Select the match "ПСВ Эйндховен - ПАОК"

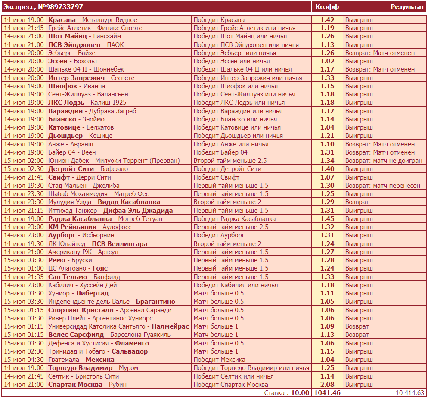(86, 44)
